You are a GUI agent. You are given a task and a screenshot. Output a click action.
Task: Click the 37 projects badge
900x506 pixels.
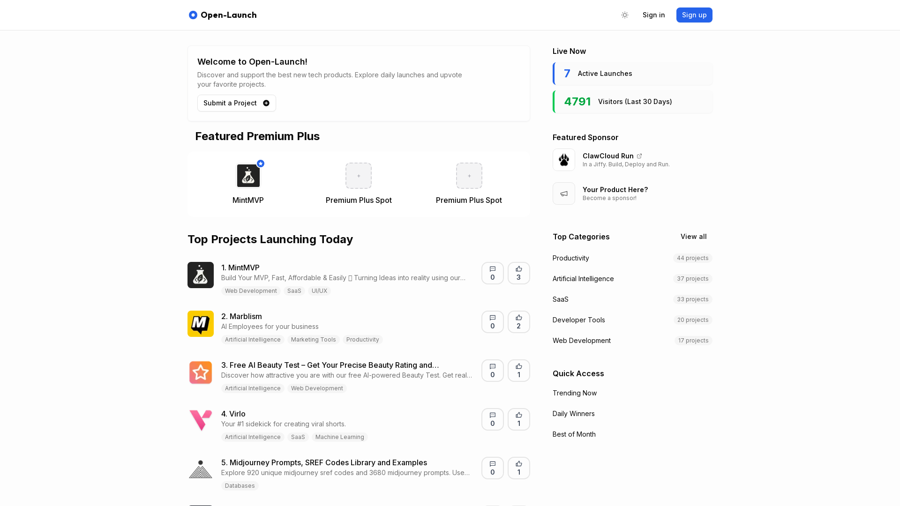point(692,279)
